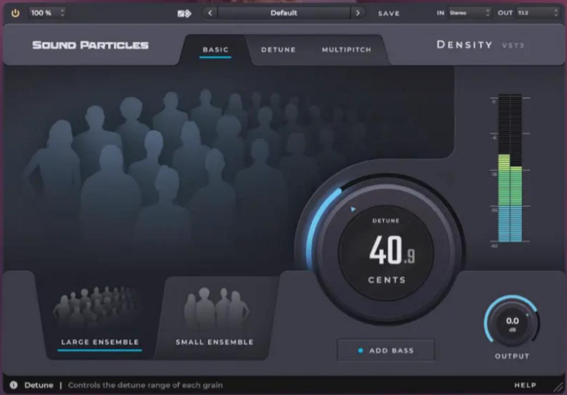The width and height of the screenshot is (567, 395).
Task: Click the Density VST3 title
Action: click(x=480, y=45)
